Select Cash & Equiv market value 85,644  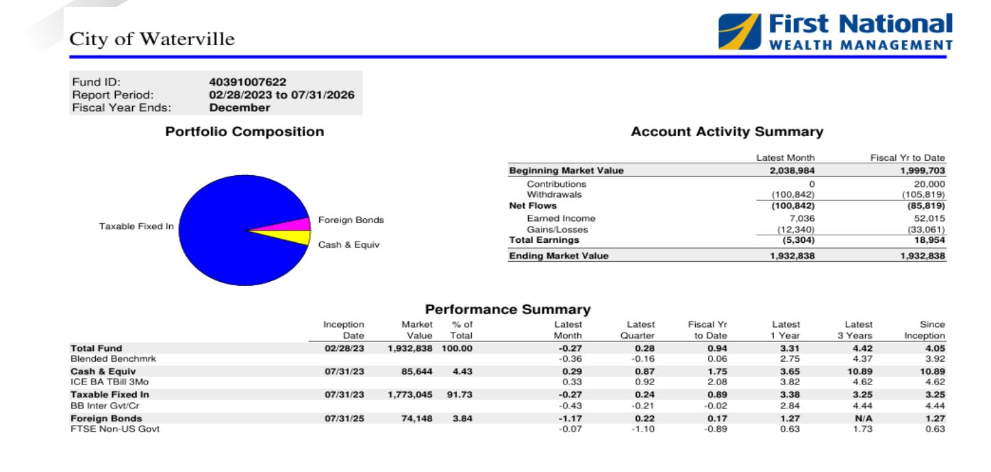417,371
